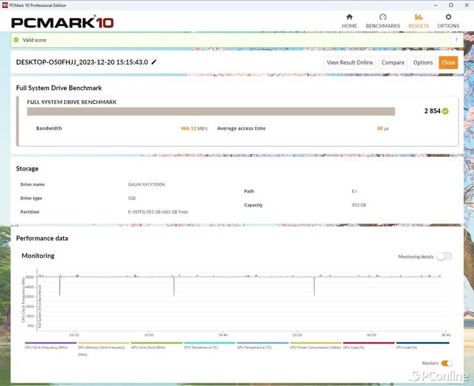474x386 pixels.
Task: Turn off the Markers toggle
Action: (447, 363)
